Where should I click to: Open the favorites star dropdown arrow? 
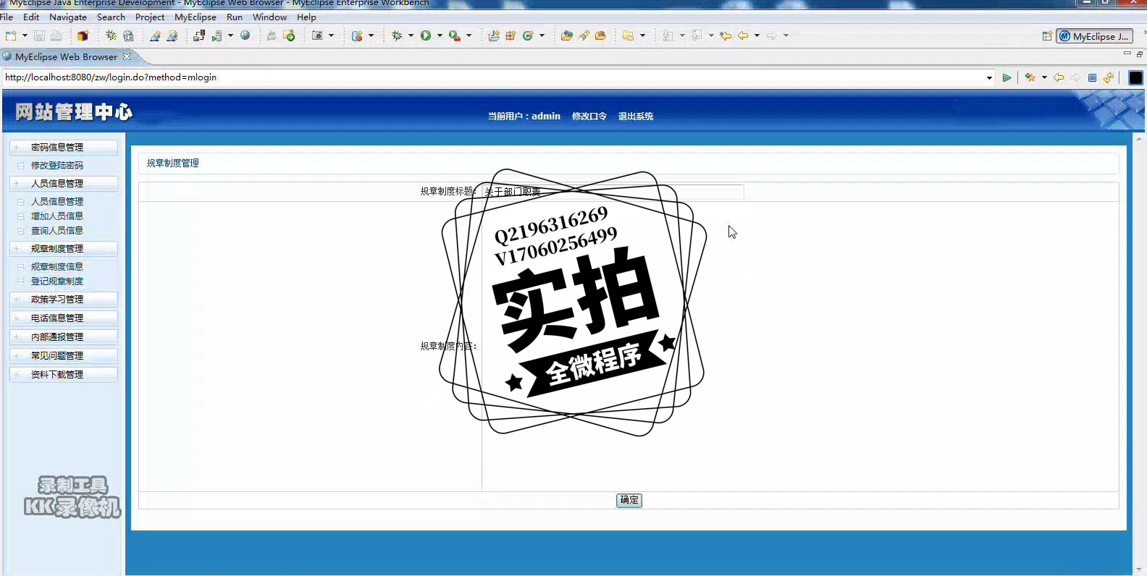tap(1044, 77)
